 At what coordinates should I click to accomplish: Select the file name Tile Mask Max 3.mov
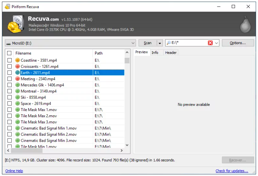[39, 122]
